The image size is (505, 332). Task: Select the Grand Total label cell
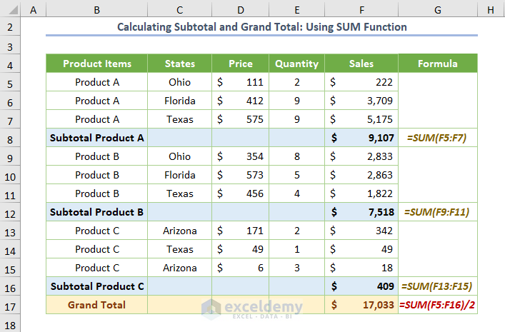tap(97, 305)
